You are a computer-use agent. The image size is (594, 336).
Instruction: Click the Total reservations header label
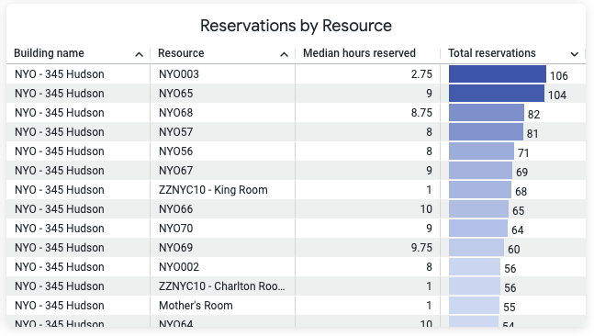tap(492, 53)
